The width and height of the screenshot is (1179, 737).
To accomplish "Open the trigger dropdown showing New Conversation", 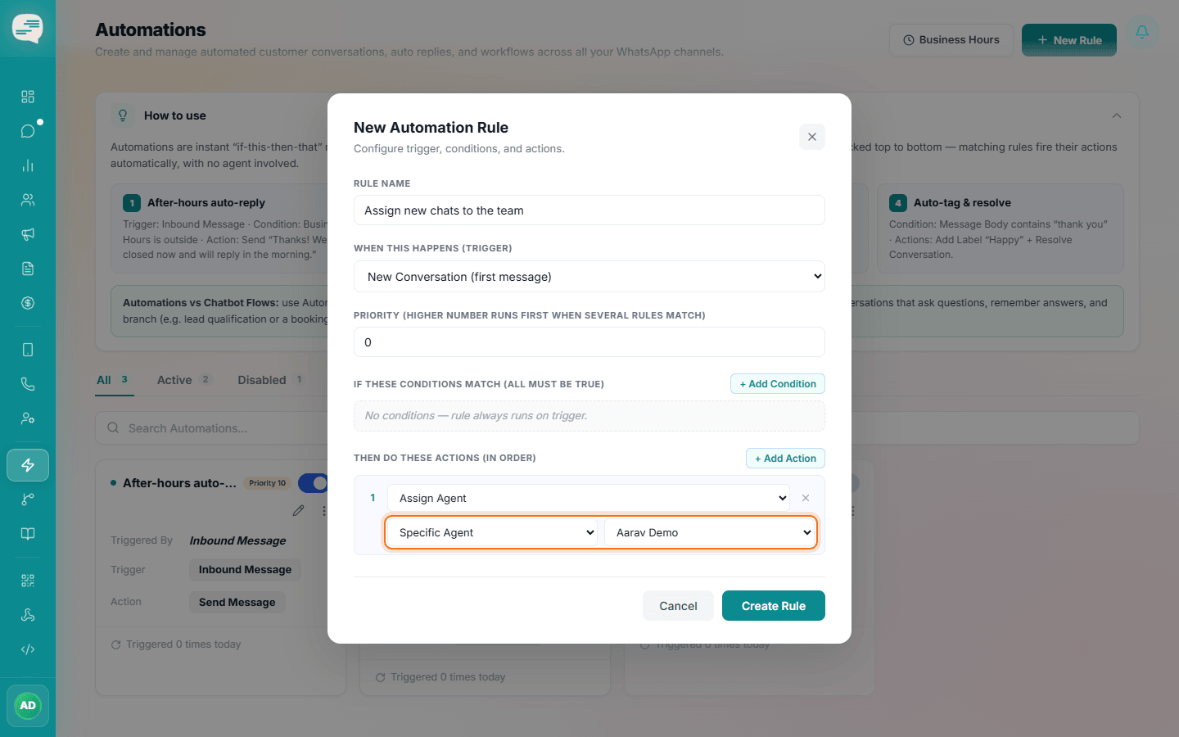I will pos(589,277).
